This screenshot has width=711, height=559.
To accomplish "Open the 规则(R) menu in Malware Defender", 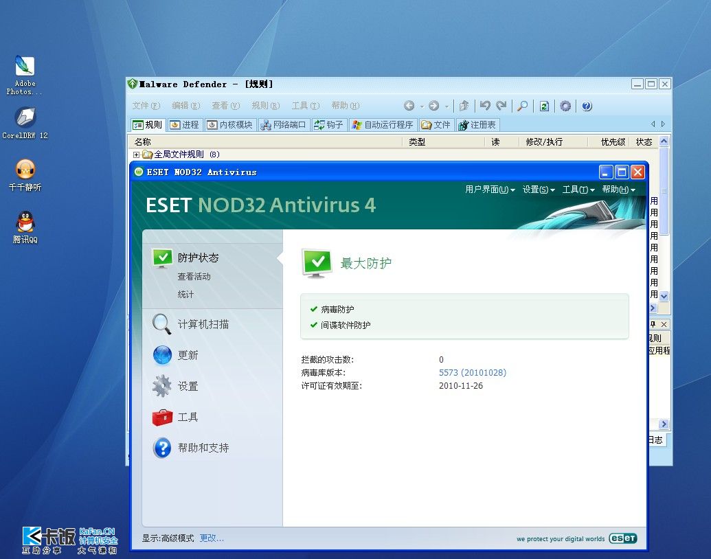I will 266,106.
